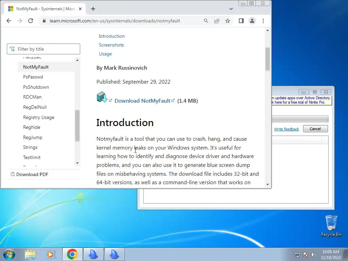Open RDCMan in sidebar

(32, 97)
